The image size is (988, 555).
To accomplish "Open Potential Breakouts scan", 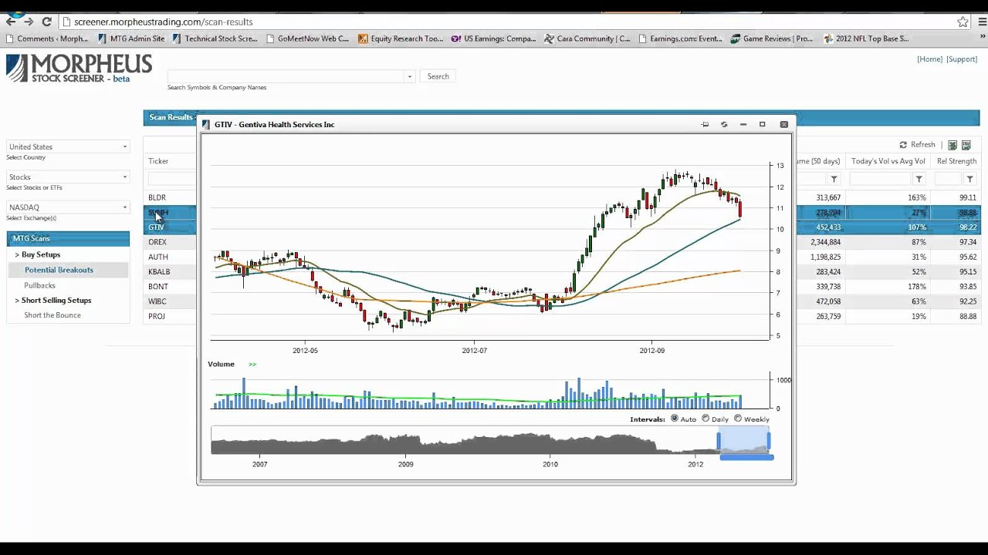I will (x=59, y=270).
